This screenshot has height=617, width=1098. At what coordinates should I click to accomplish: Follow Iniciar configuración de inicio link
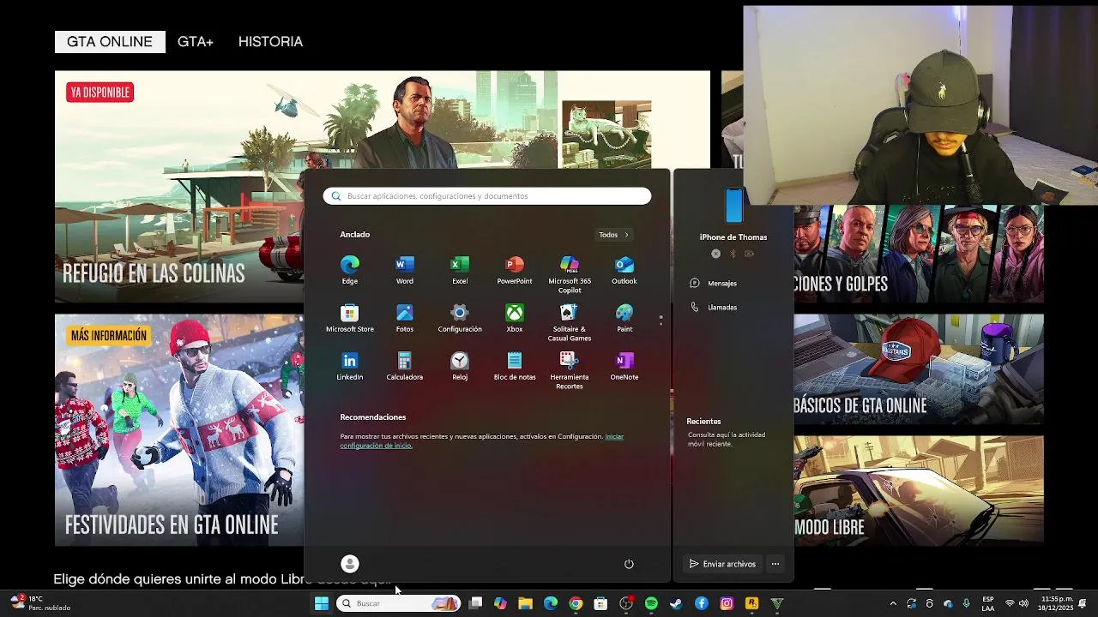(481, 441)
